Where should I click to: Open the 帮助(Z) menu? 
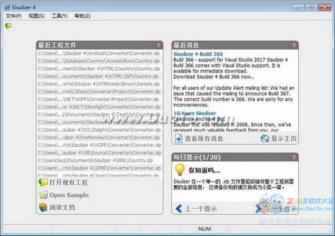(82, 16)
